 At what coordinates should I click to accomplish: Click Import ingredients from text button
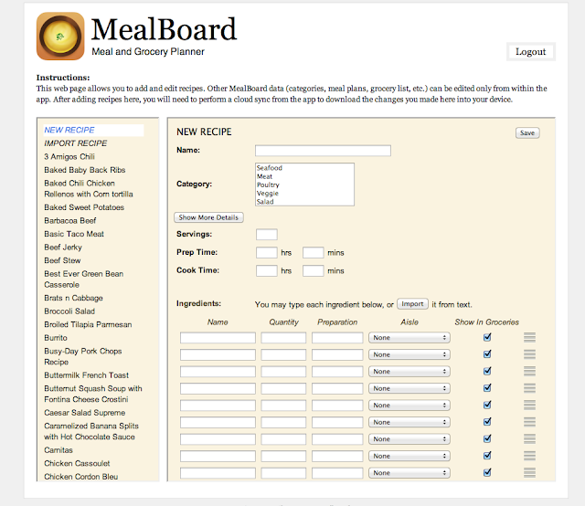tap(412, 304)
